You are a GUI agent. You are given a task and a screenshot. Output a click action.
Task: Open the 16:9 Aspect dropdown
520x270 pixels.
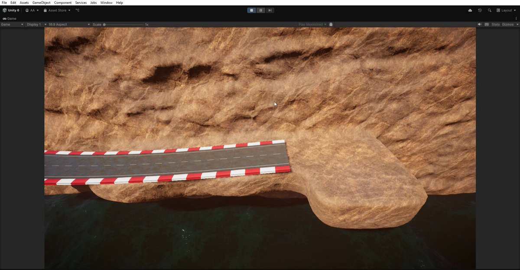pos(69,25)
